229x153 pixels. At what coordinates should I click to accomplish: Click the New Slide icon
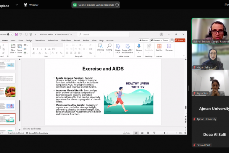(x=13, y=46)
